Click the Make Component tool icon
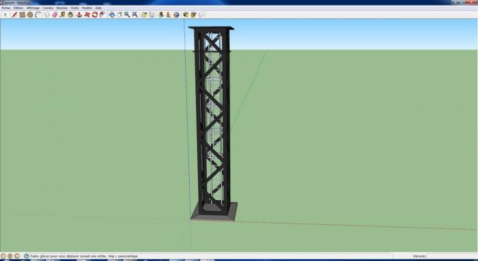 47,14
